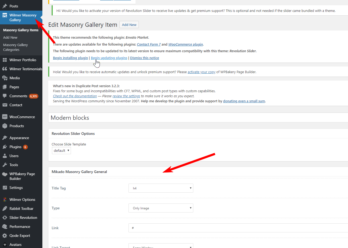
Task: Click the Wilmer Masonry Gallery grid icon
Action: pyautogui.click(x=5, y=15)
